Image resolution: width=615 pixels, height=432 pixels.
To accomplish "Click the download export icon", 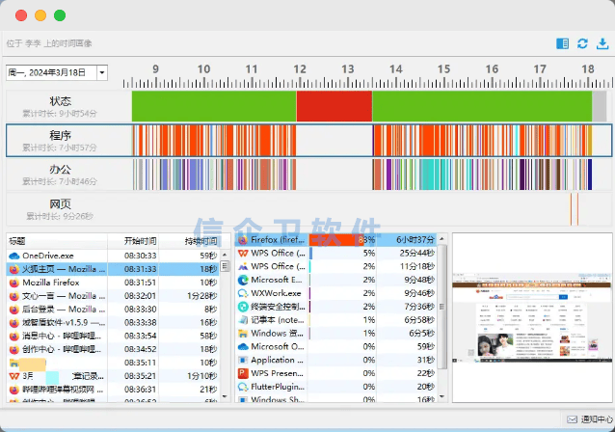I will (x=602, y=43).
